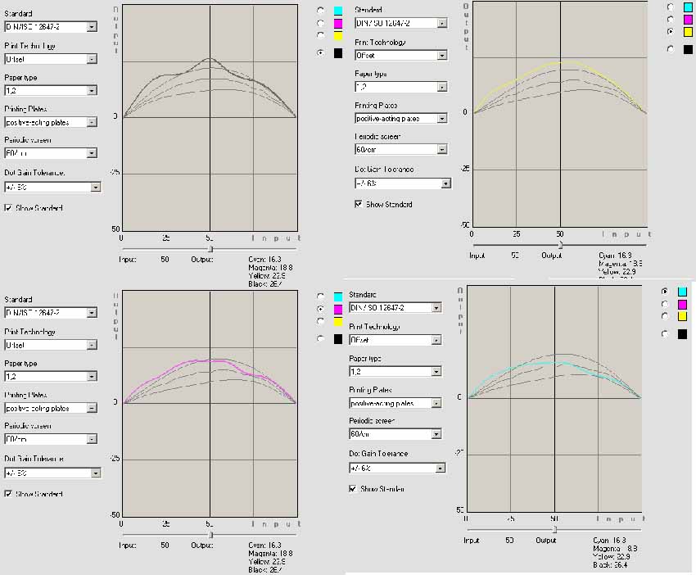This screenshot has height=575, width=696.
Task: Open Dot Gain Tolerance dropdown in the black-curve panel
Action: click(96, 188)
